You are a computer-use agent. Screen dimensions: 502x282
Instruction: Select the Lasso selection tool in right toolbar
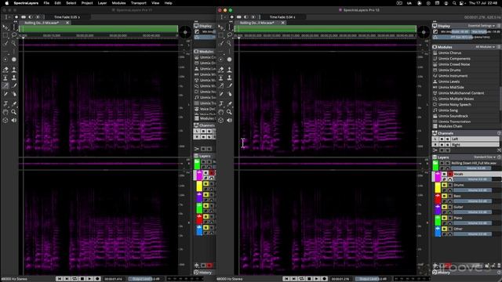[x=229, y=34]
